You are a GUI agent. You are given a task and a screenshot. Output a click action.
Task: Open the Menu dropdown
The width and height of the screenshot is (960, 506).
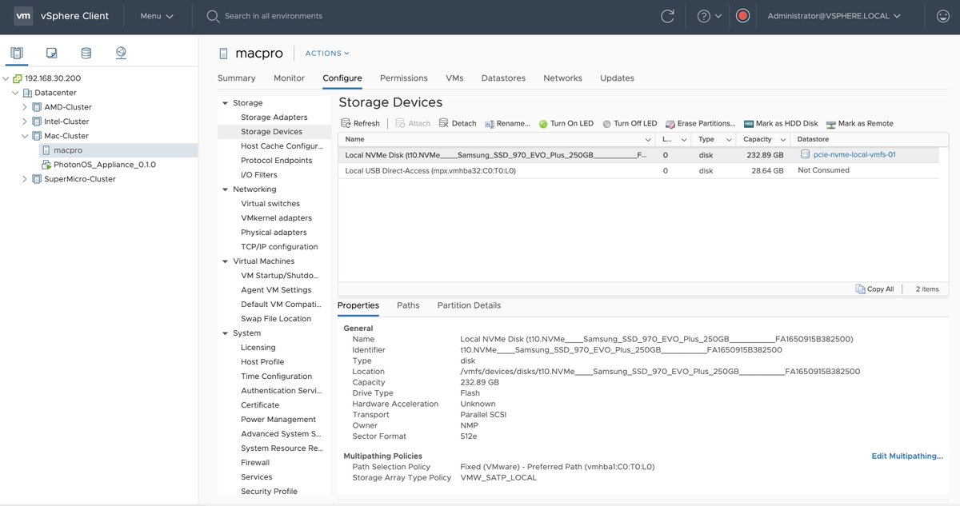tap(157, 16)
